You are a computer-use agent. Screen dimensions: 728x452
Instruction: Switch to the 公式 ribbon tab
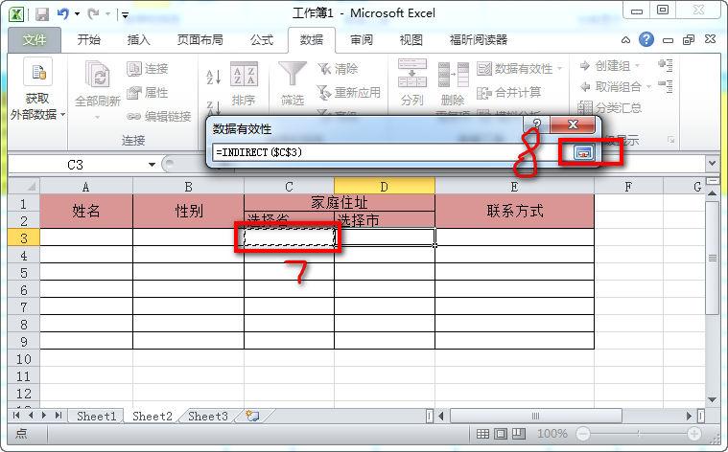pyautogui.click(x=261, y=40)
